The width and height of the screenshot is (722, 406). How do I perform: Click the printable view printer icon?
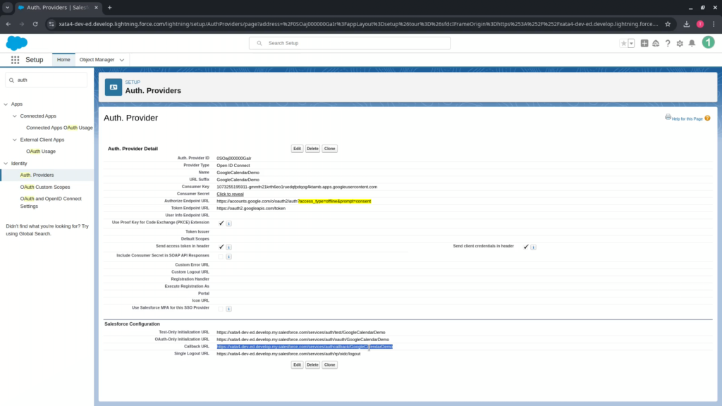tap(668, 117)
